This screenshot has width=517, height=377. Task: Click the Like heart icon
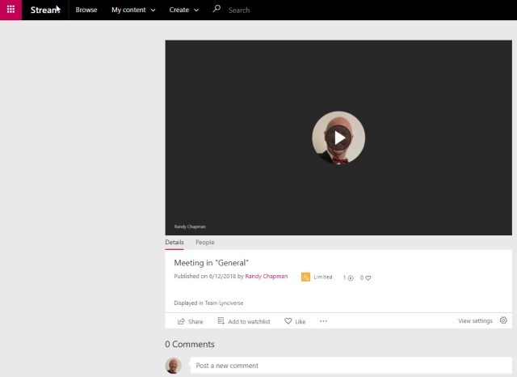288,321
